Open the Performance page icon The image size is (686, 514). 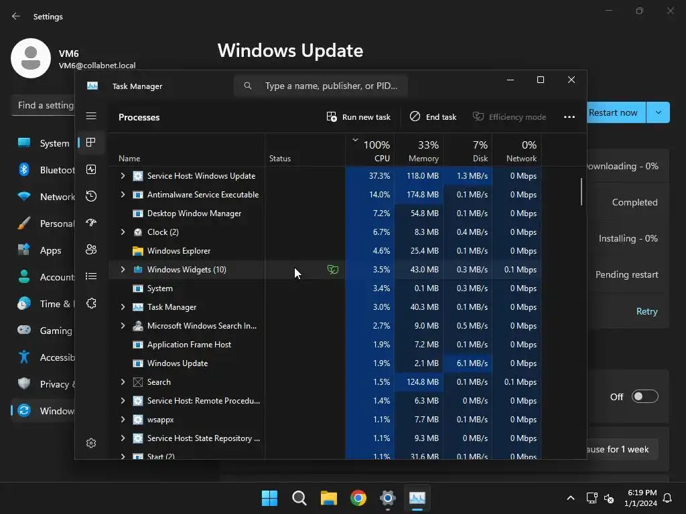(x=91, y=169)
